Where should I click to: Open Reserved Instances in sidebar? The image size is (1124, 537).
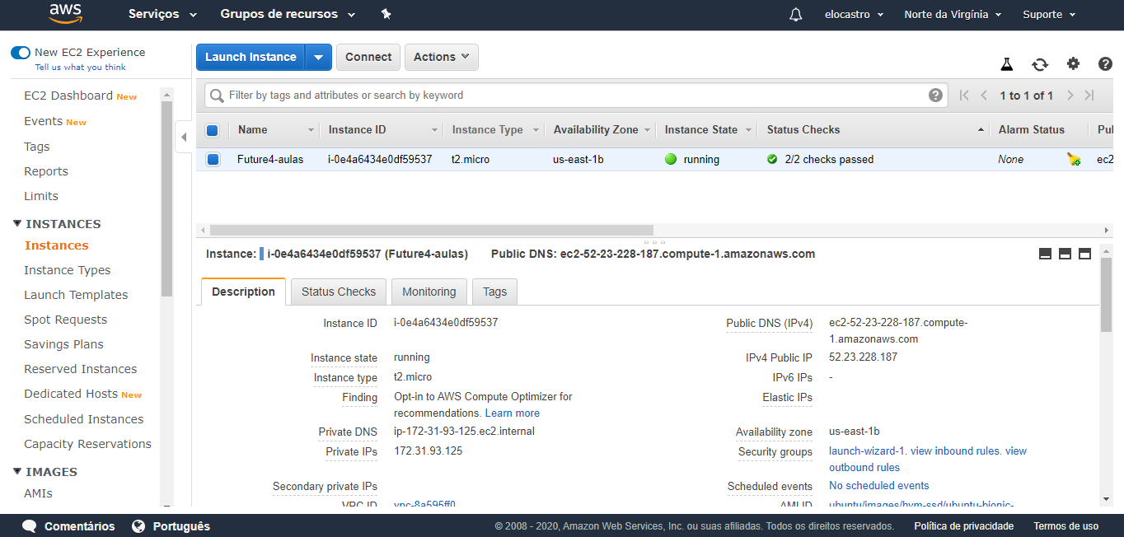point(81,369)
